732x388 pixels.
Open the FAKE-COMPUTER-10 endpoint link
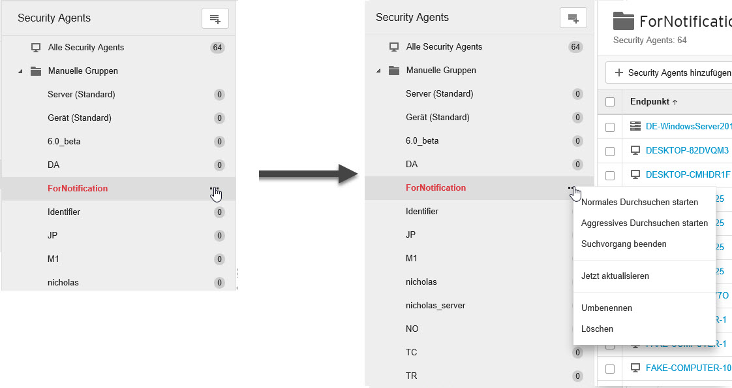point(688,368)
